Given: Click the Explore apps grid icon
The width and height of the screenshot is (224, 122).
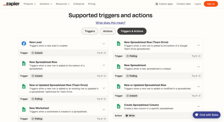Looking at the screenshot, I should 157,4.
